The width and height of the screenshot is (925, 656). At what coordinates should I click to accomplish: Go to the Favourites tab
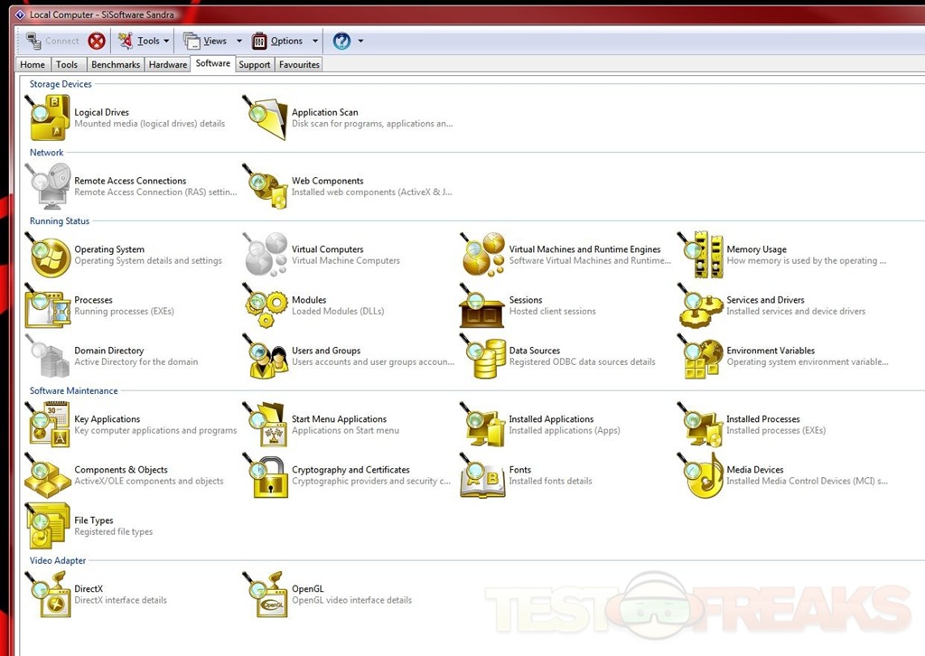pos(299,65)
